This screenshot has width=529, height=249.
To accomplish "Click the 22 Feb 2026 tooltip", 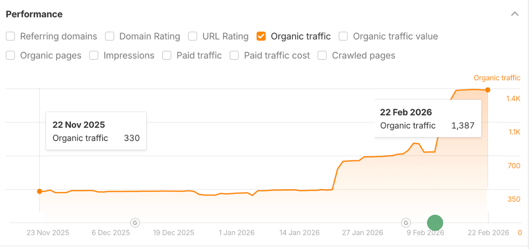I will coord(428,119).
